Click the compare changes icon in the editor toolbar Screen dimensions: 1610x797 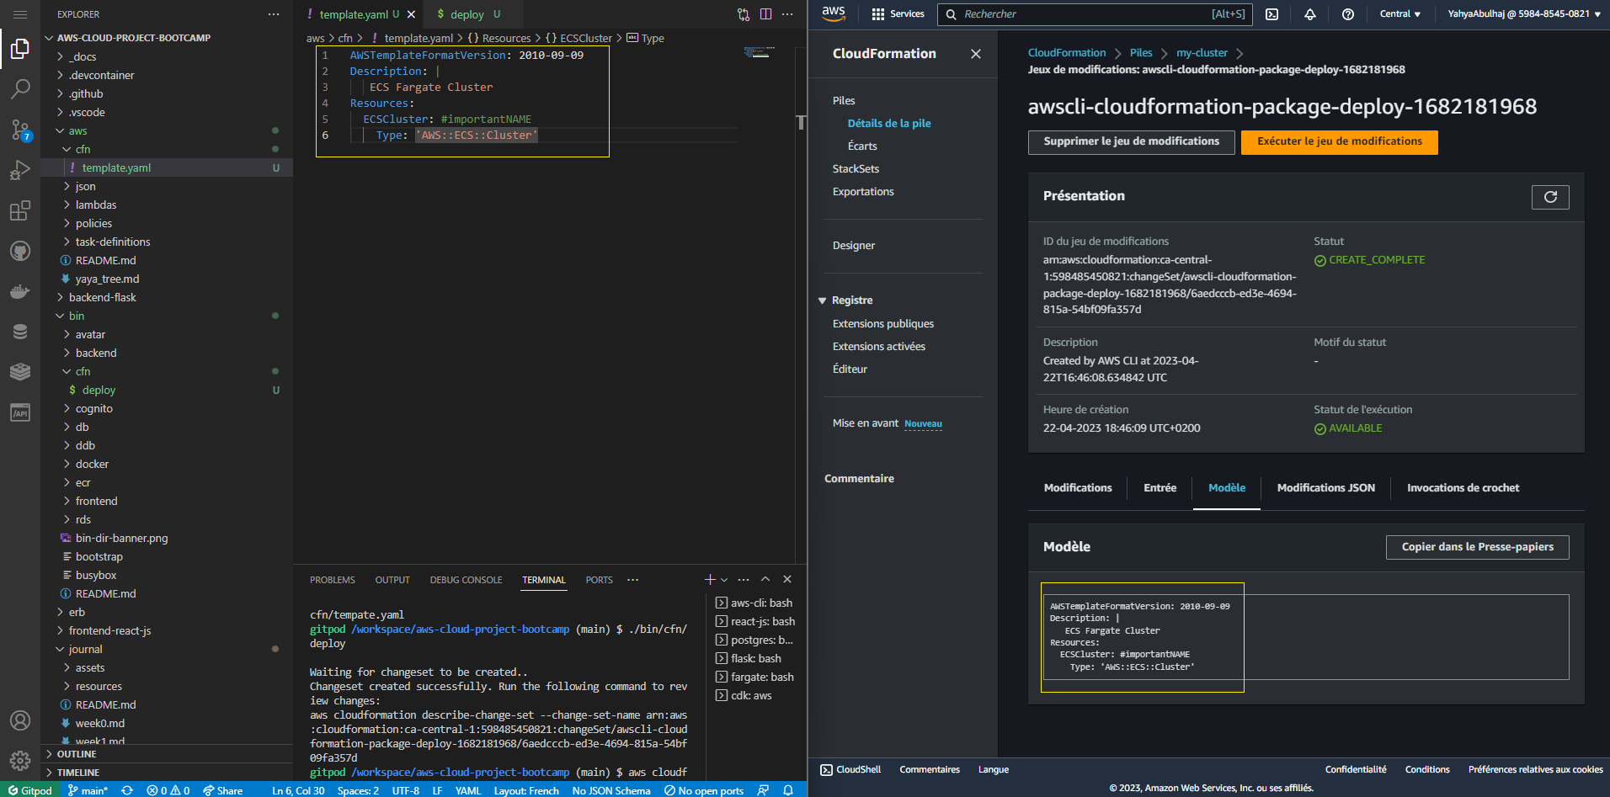pyautogui.click(x=744, y=14)
